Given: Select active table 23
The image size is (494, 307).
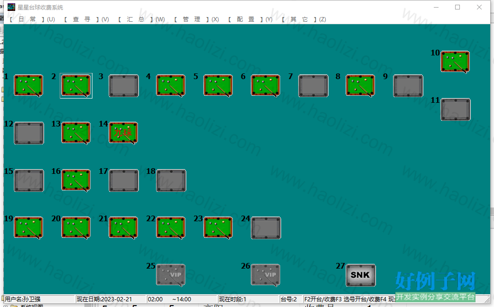Looking at the screenshot, I should pos(218,228).
